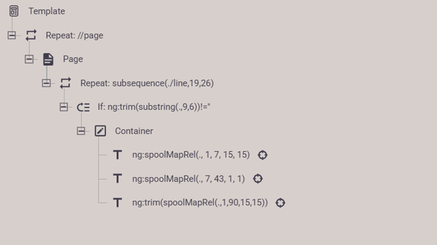
Task: Click the text icon for spoolMapRel(., 7, 43, 1, 1)
Action: 118,179
